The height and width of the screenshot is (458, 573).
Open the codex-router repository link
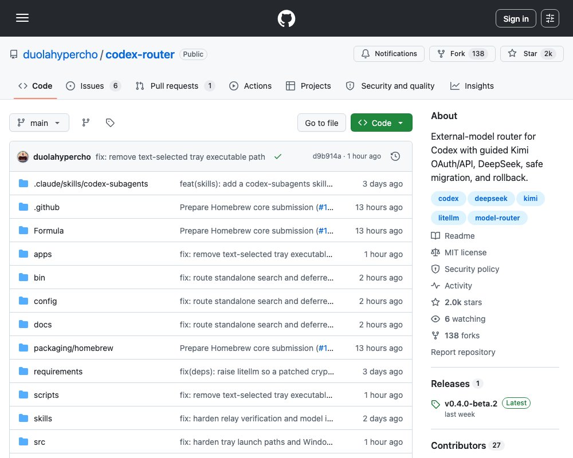tap(140, 54)
